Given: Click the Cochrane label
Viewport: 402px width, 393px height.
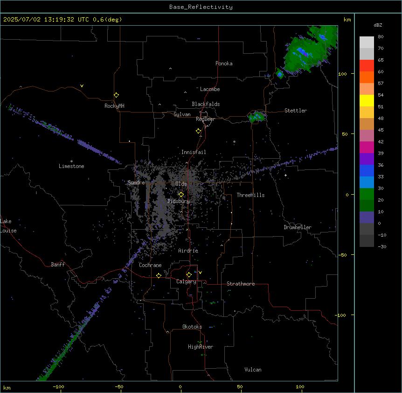Looking at the screenshot, I should point(150,265).
